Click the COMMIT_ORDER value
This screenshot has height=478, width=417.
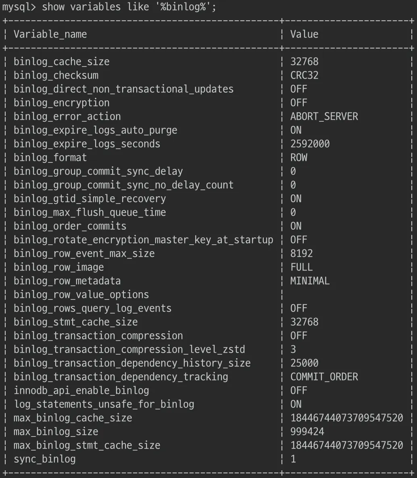tap(324, 377)
